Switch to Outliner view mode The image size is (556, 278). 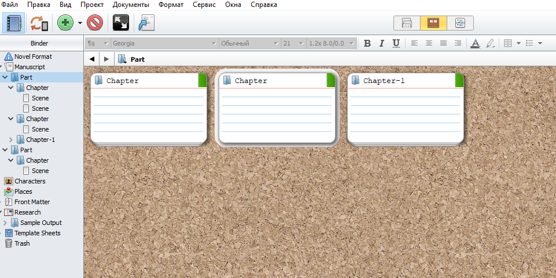click(460, 23)
